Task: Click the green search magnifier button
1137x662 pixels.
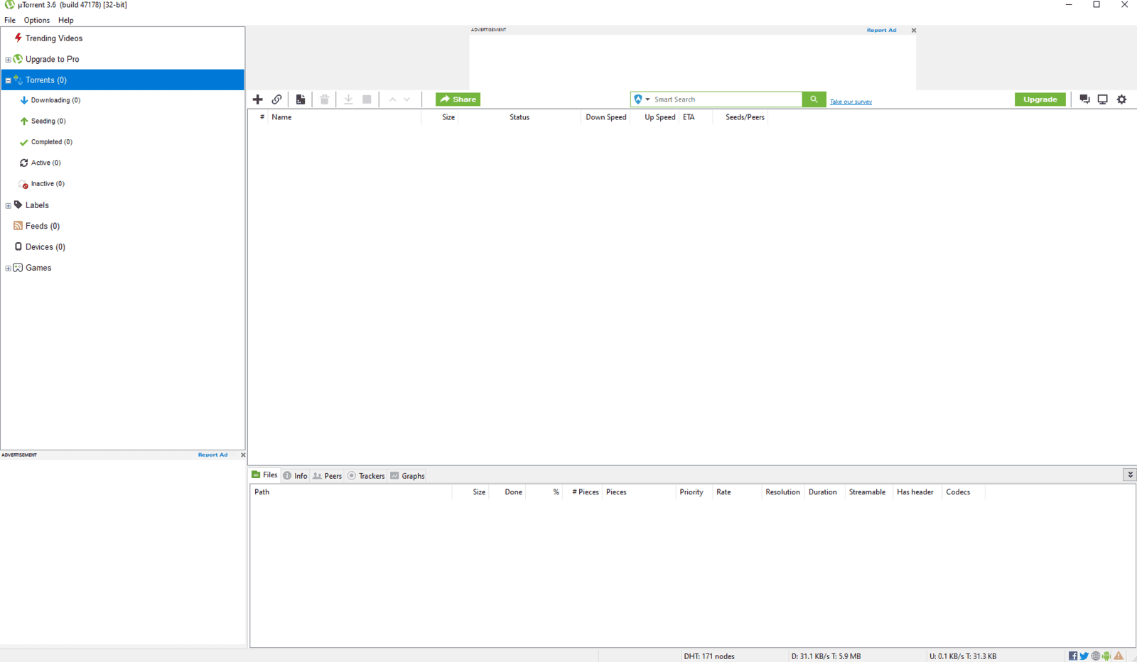Action: pyautogui.click(x=814, y=99)
